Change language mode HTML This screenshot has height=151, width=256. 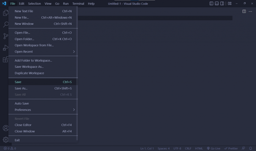pyautogui.click(x=199, y=149)
